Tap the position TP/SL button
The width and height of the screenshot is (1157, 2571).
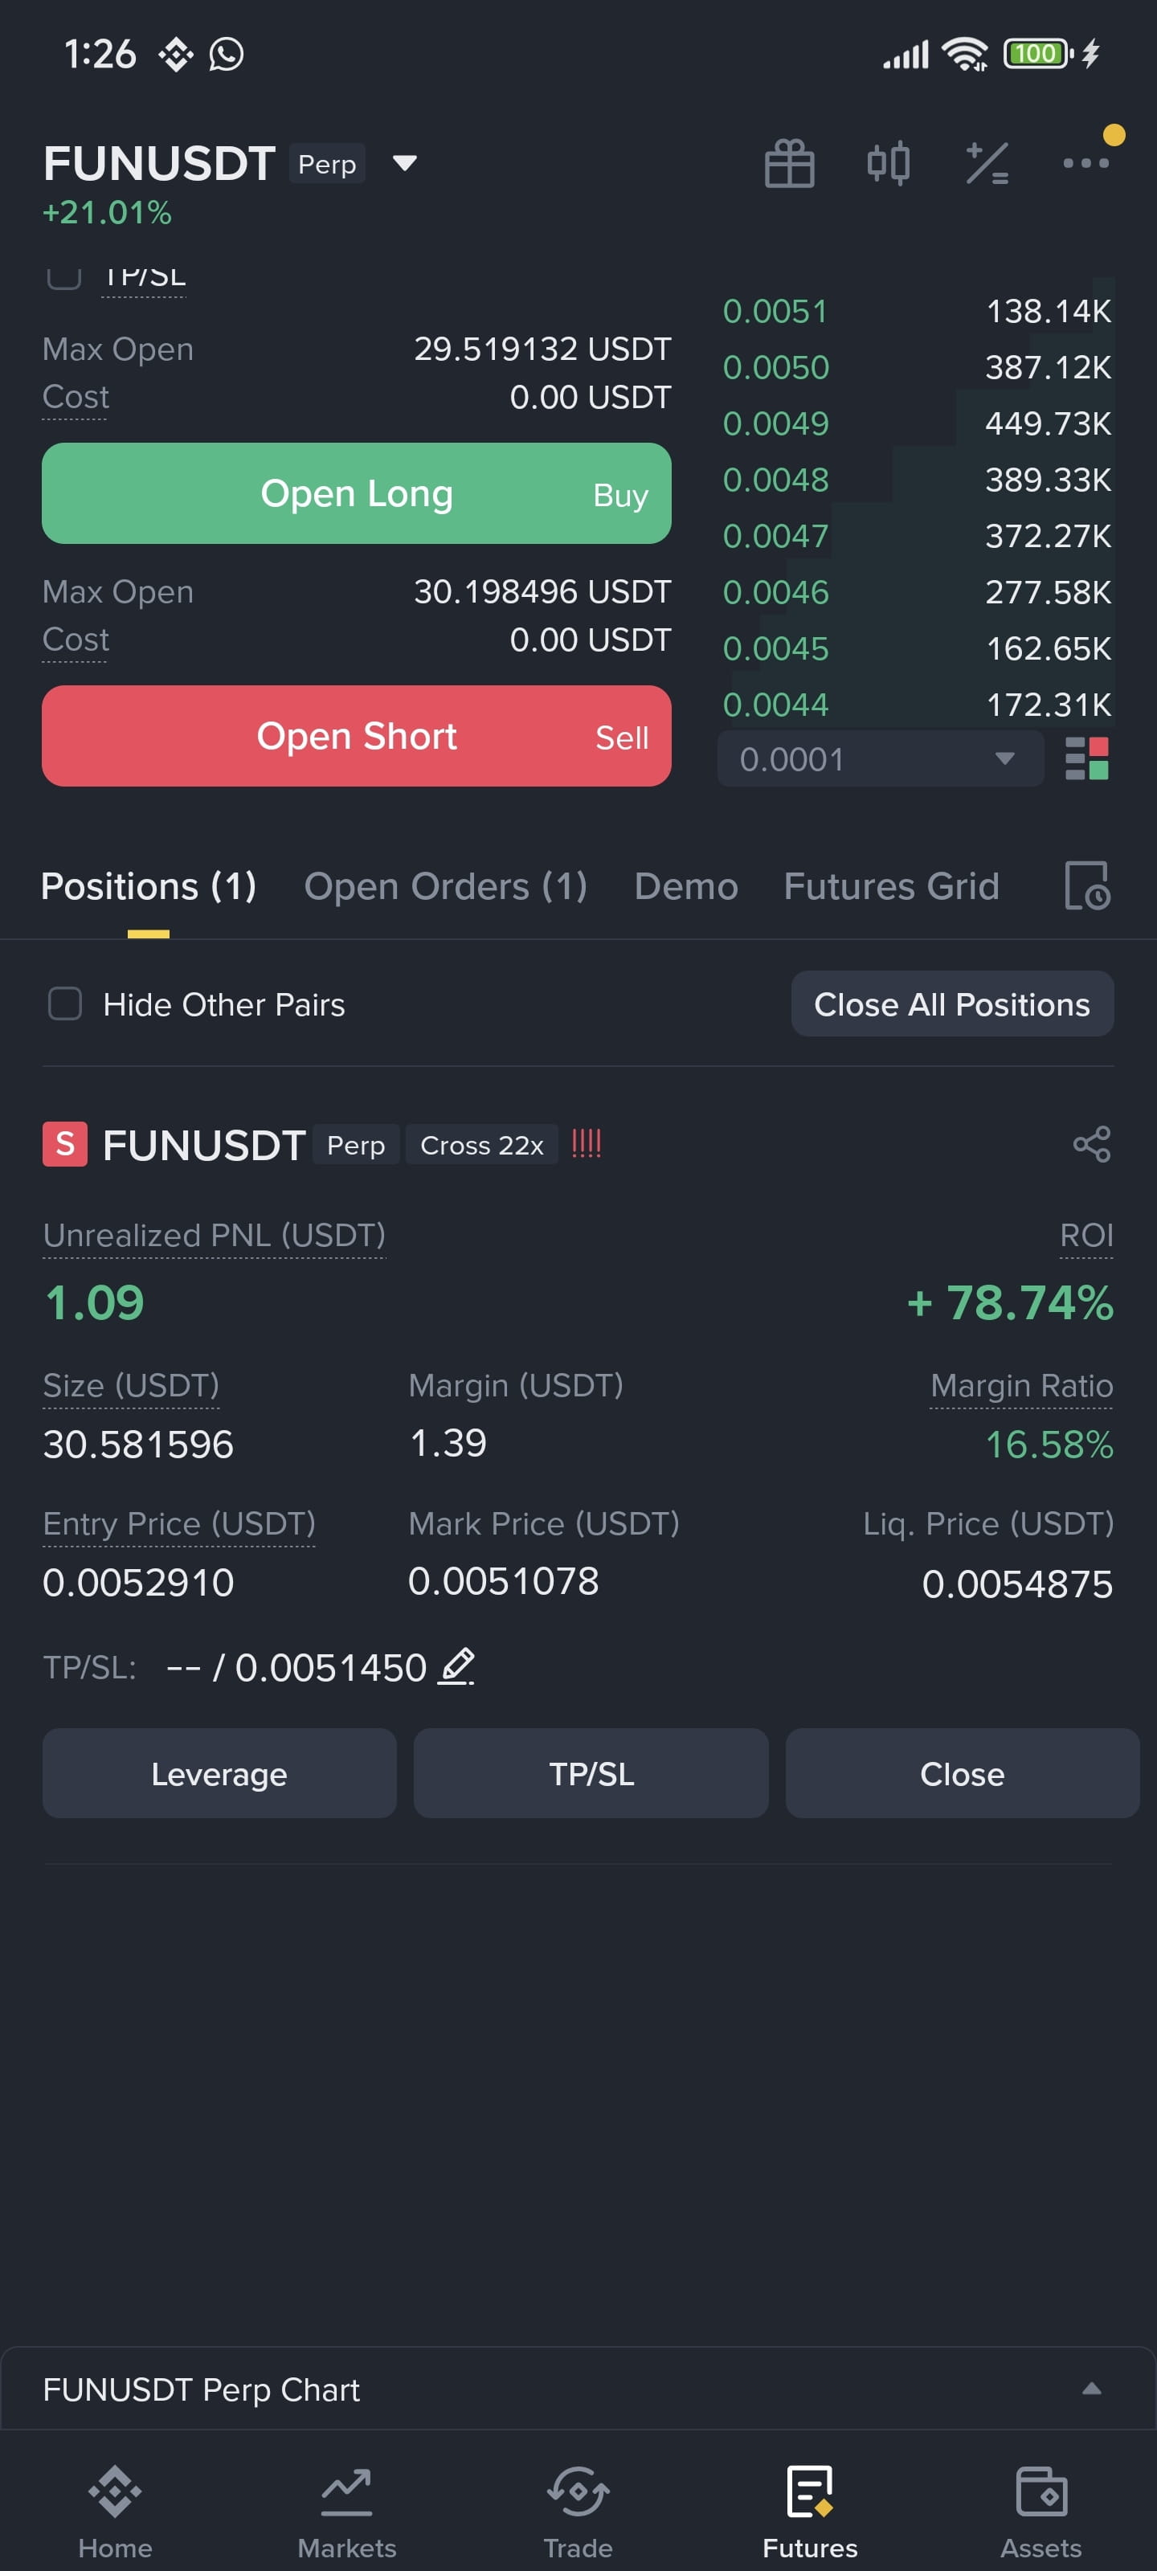(x=591, y=1773)
